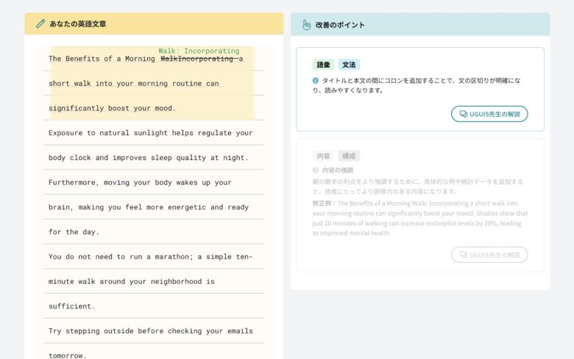Click the line 'Exposure to natural sunlight helps regulate your'
The image size is (574, 359).
[150, 133]
